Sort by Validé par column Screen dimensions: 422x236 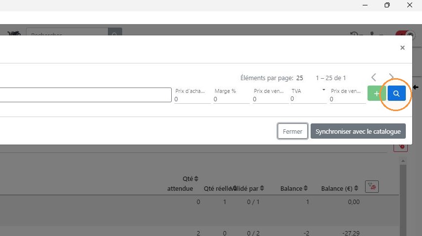coord(262,188)
